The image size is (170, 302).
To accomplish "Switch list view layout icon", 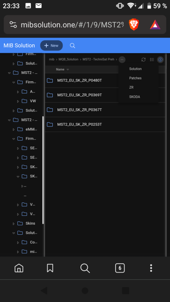I will (152, 60).
